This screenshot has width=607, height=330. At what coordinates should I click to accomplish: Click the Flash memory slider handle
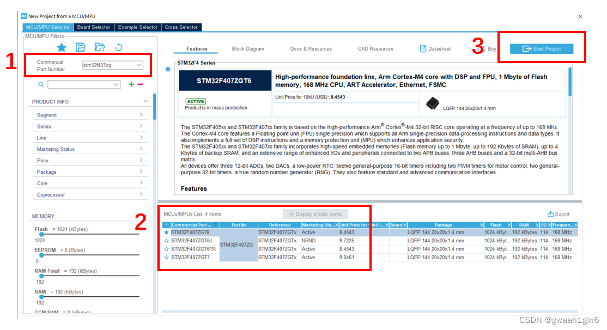point(41,235)
